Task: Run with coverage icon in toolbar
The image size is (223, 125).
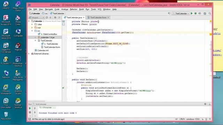Action: (x=200, y=13)
